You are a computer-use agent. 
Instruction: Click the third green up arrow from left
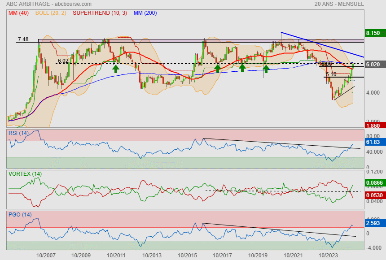click(242, 68)
